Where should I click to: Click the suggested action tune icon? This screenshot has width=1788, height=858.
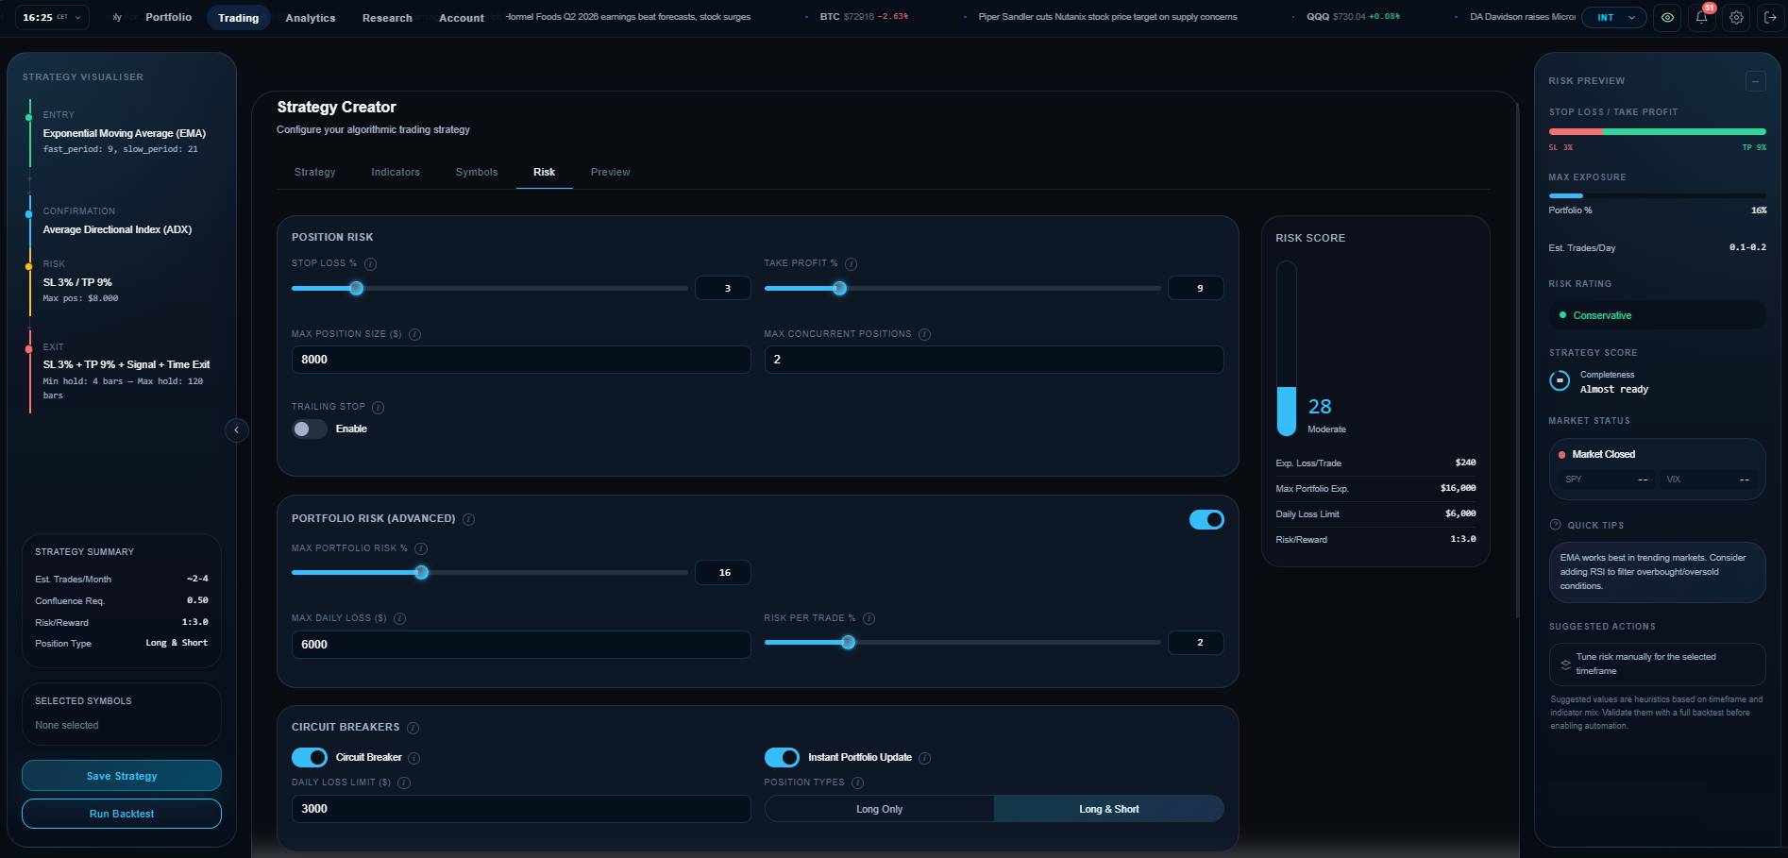pyautogui.click(x=1565, y=665)
